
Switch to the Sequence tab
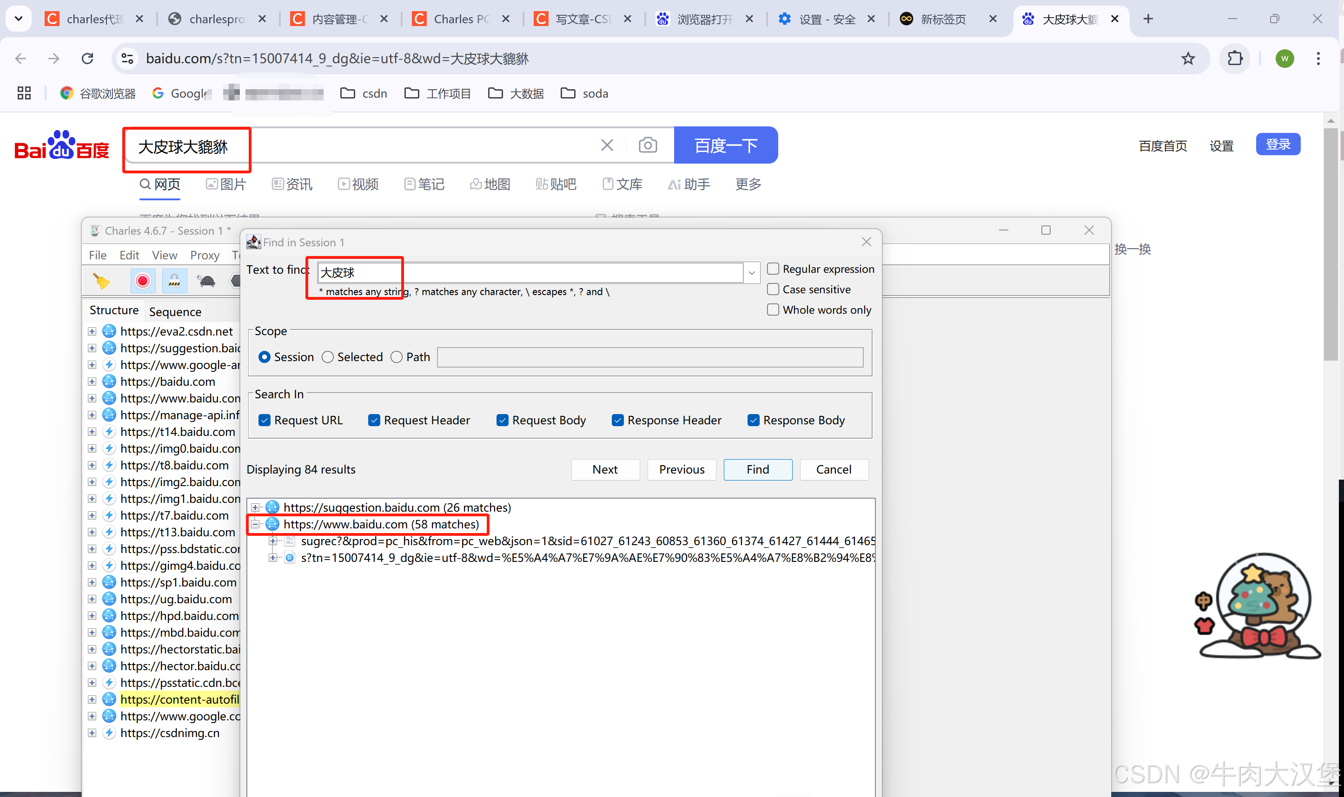pos(175,311)
